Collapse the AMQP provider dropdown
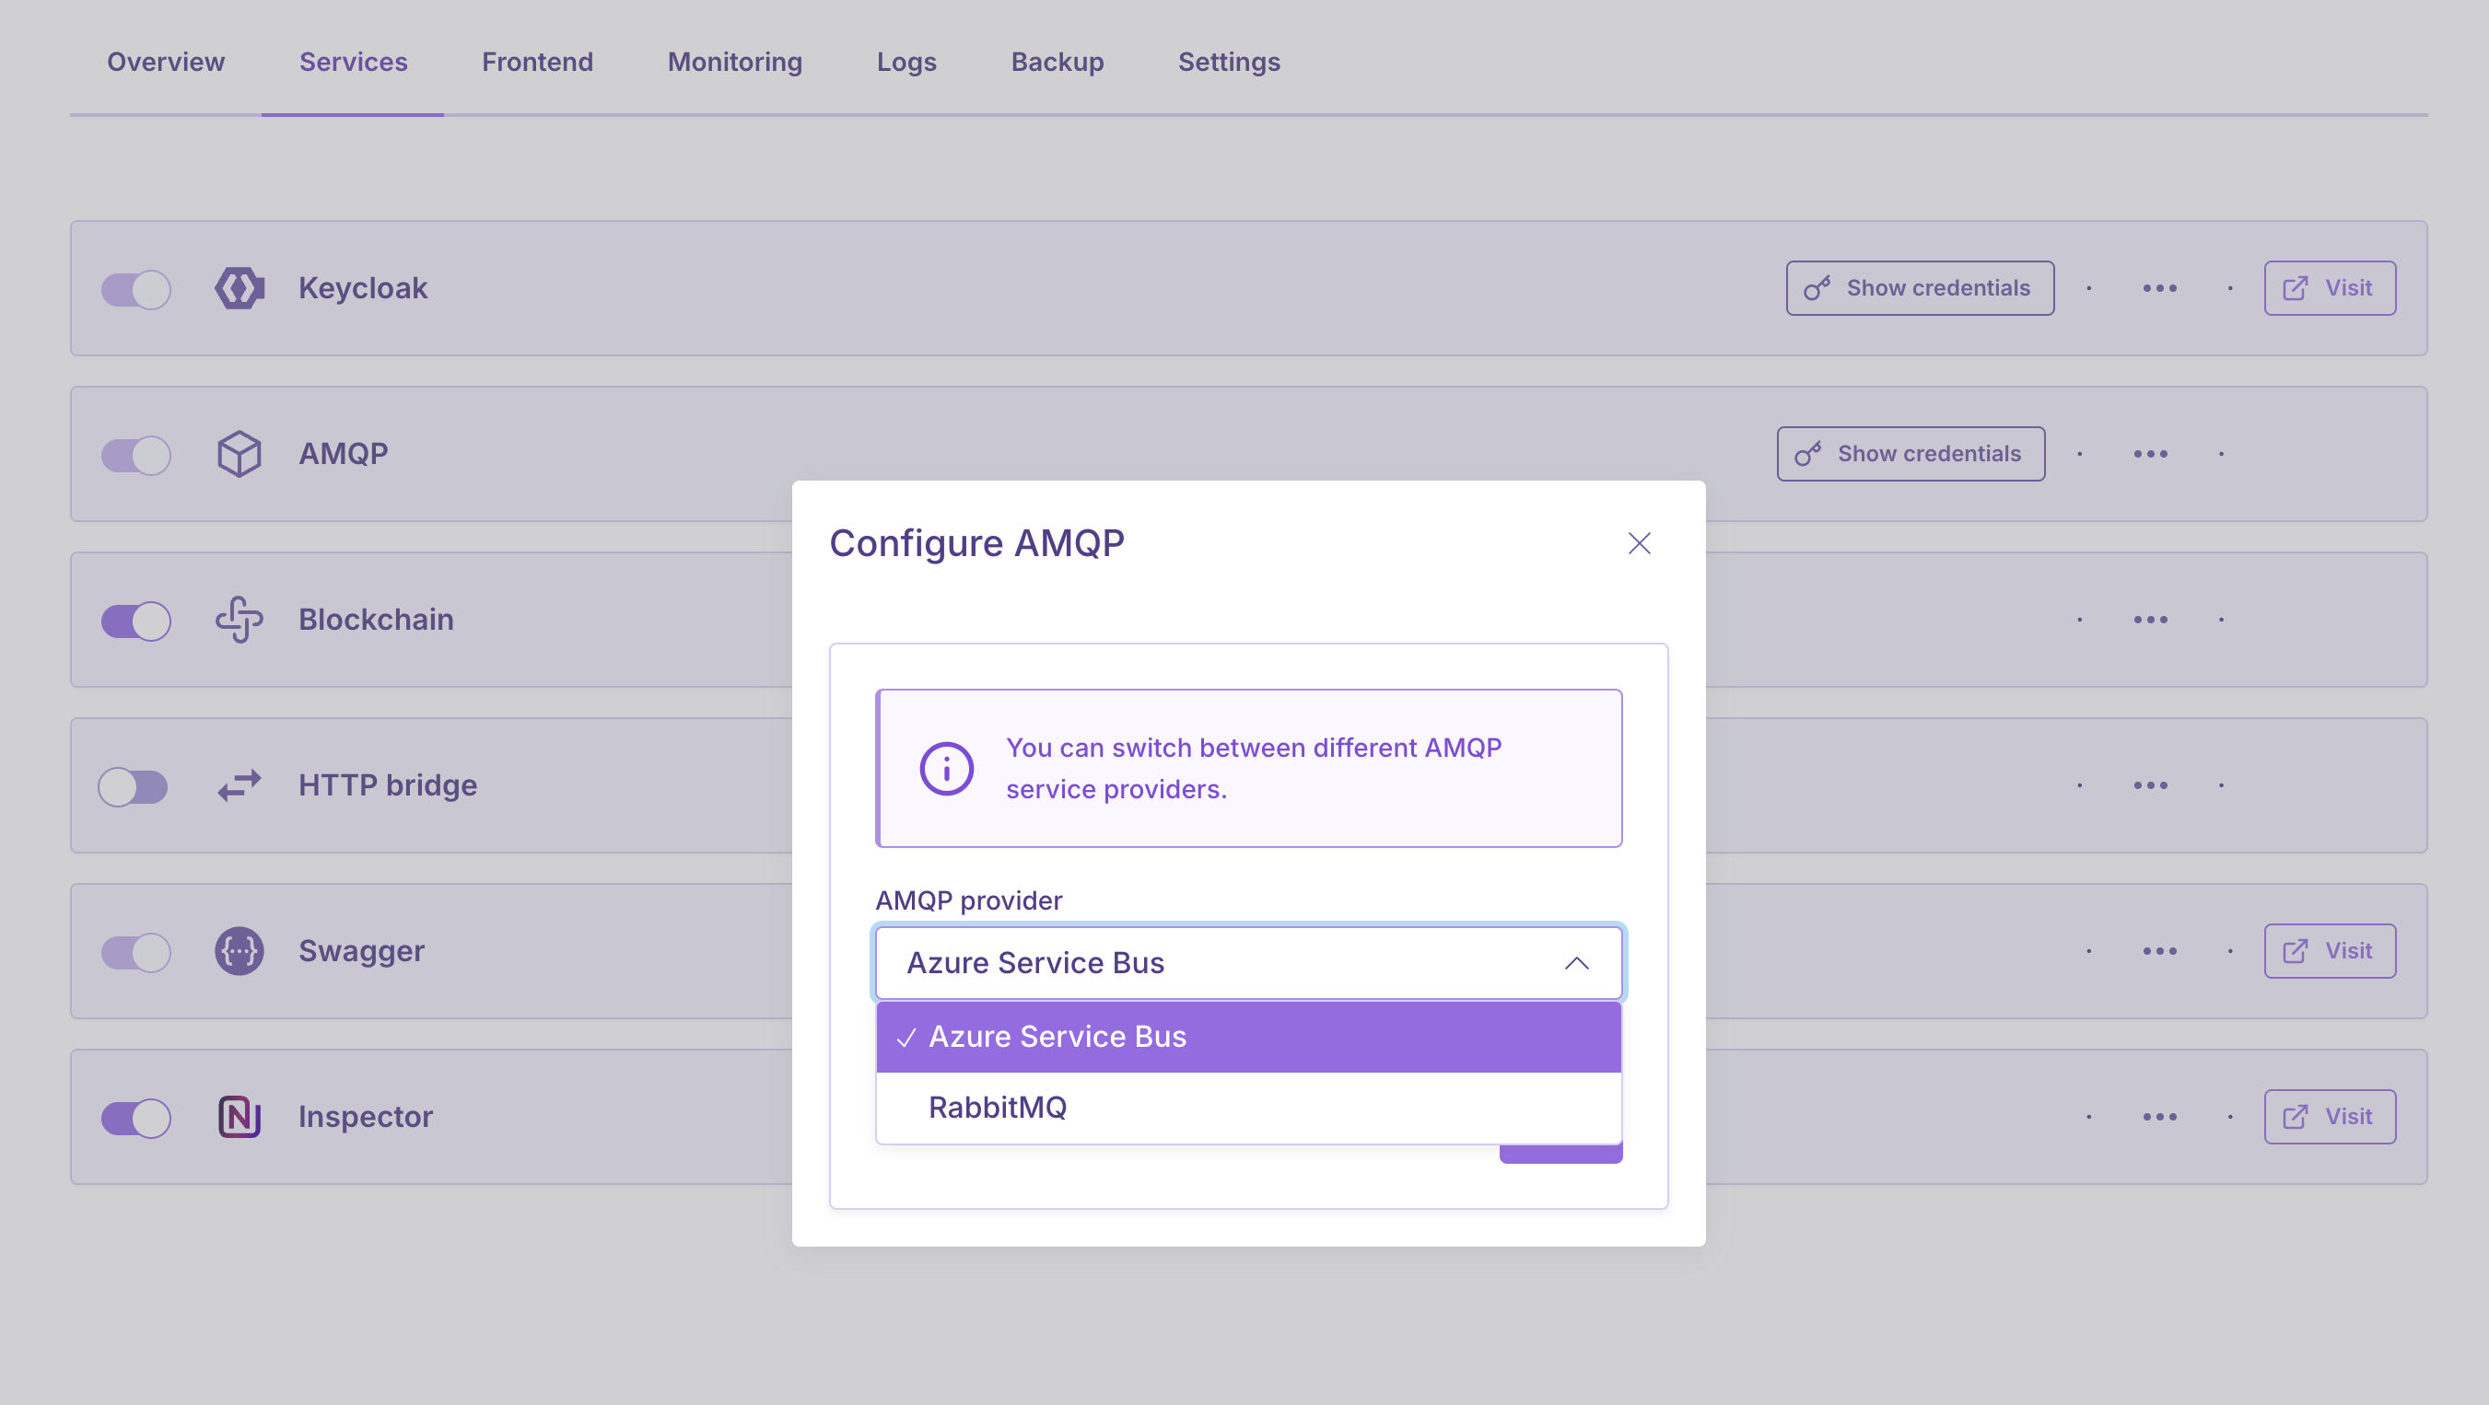Image resolution: width=2489 pixels, height=1405 pixels. click(1576, 963)
